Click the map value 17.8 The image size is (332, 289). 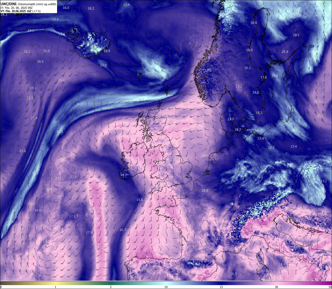tap(264, 77)
